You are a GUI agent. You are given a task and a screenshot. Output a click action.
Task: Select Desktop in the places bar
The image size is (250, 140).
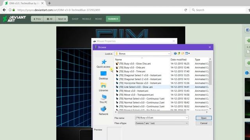coord(104,75)
